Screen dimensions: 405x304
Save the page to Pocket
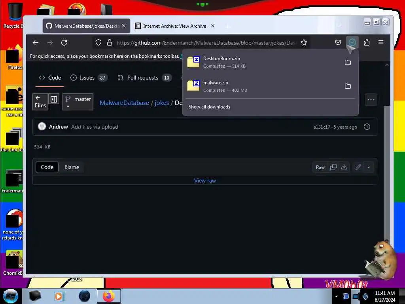coord(338,42)
